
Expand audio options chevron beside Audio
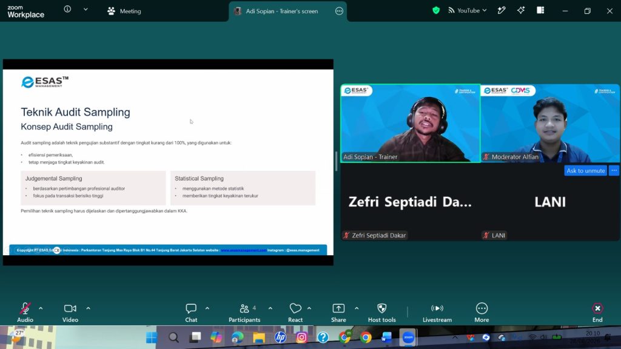tap(41, 308)
